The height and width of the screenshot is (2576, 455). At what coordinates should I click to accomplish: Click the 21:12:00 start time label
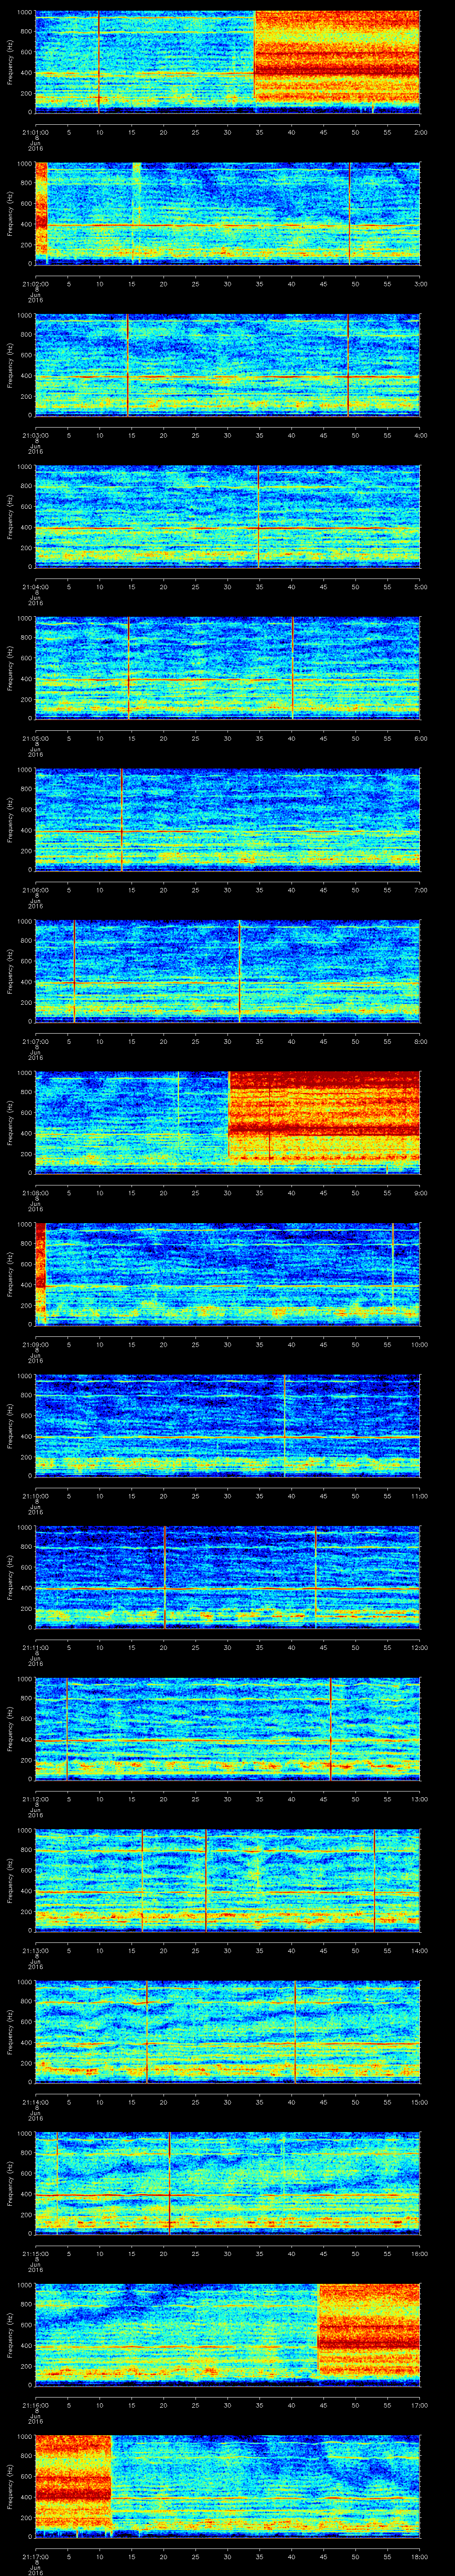35,1799
